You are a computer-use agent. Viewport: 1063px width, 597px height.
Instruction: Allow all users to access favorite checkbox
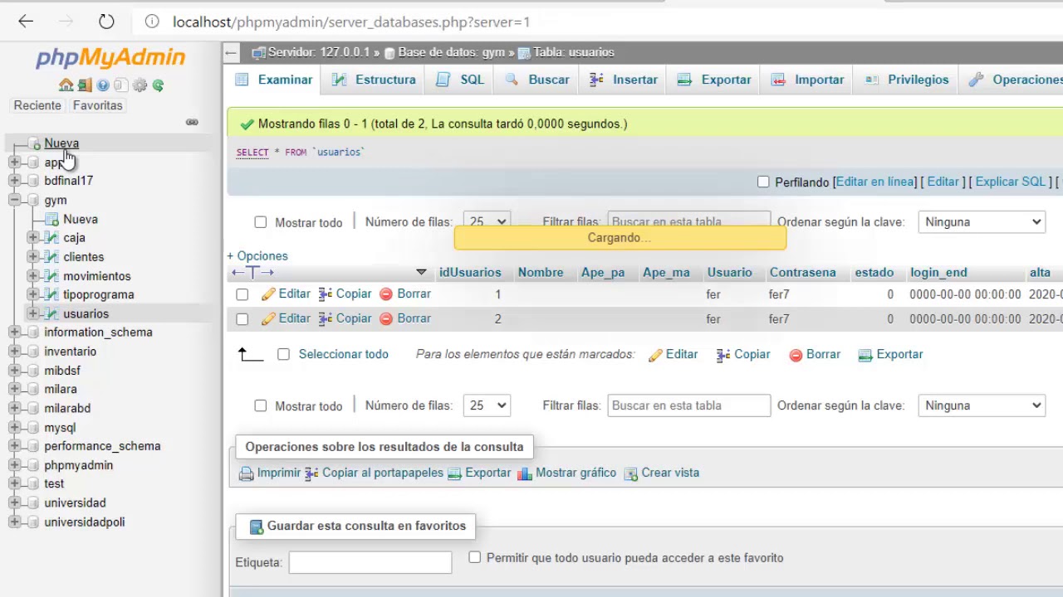pyautogui.click(x=474, y=557)
